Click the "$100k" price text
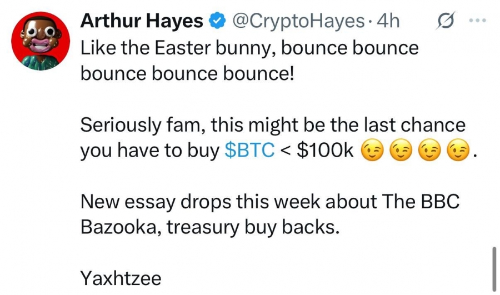The width and height of the screenshot is (500, 295). click(325, 150)
